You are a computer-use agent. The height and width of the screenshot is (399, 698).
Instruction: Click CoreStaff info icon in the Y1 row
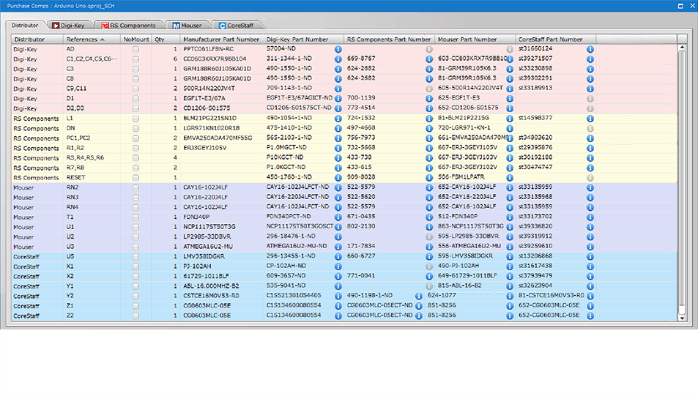[x=590, y=286]
